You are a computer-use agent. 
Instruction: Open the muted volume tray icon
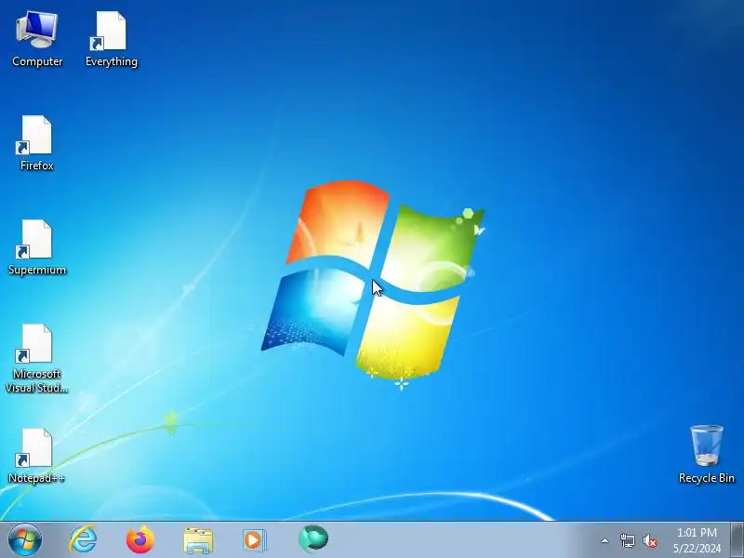[x=650, y=541]
